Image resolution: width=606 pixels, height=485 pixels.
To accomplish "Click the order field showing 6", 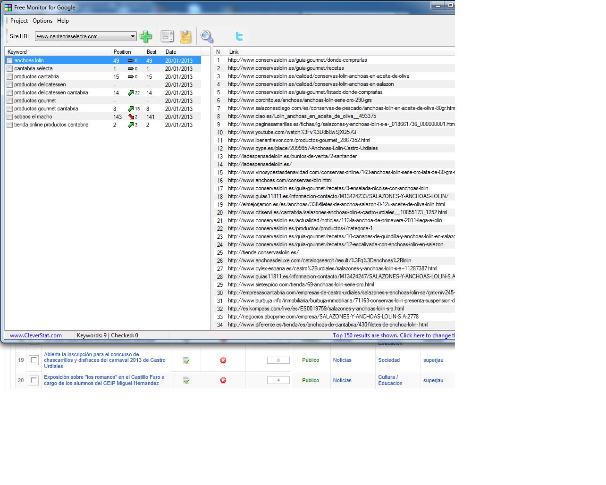I will pos(278,360).
